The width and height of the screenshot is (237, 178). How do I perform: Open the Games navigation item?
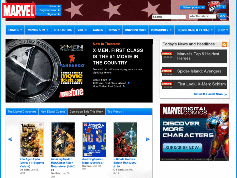(98, 30)
